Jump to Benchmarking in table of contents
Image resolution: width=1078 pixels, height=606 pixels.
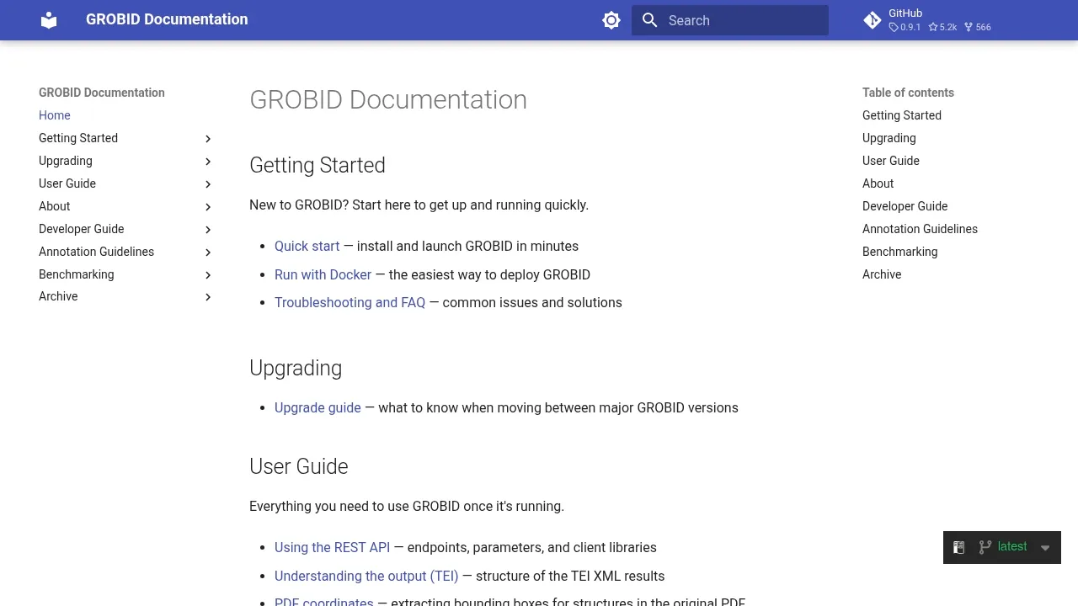coord(899,252)
